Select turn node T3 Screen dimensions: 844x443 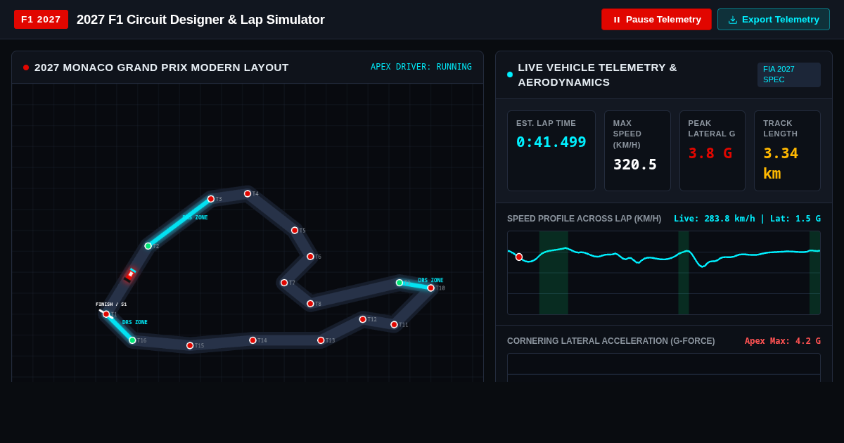[x=211, y=199]
